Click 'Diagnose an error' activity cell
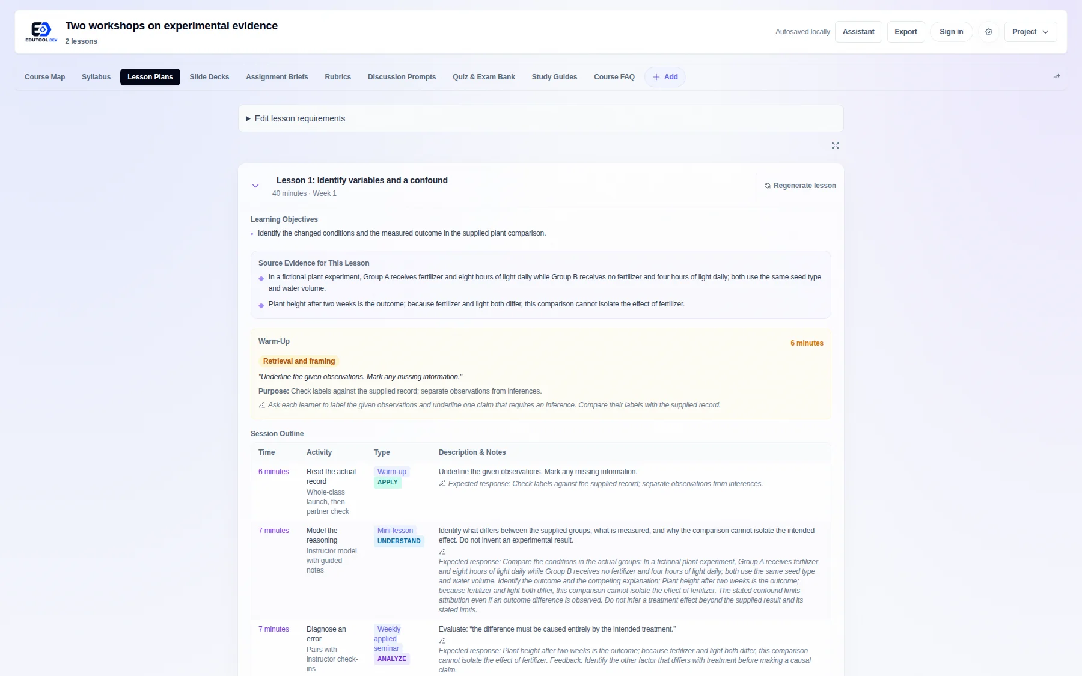1082x676 pixels. (326, 634)
